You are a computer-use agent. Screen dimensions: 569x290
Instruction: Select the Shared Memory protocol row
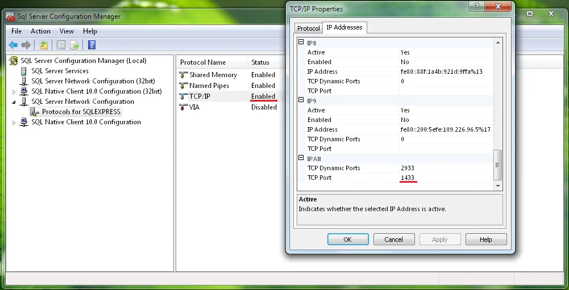click(213, 75)
